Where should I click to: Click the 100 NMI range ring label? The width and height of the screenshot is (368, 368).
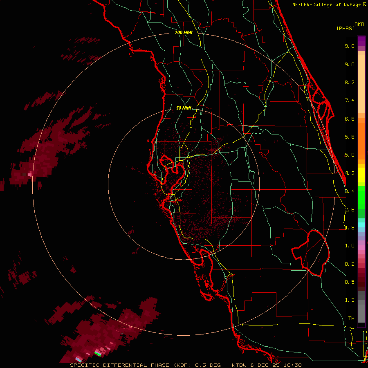[184, 32]
